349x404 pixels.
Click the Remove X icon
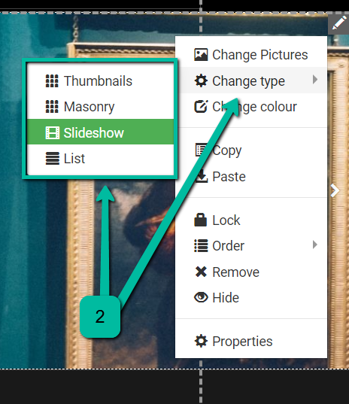[201, 272]
